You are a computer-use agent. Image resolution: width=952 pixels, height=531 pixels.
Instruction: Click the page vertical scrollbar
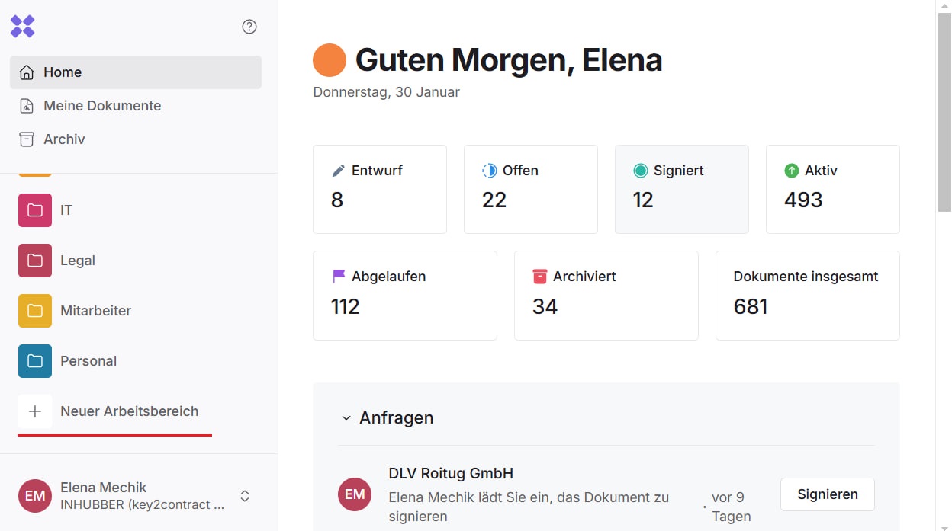[x=944, y=114]
